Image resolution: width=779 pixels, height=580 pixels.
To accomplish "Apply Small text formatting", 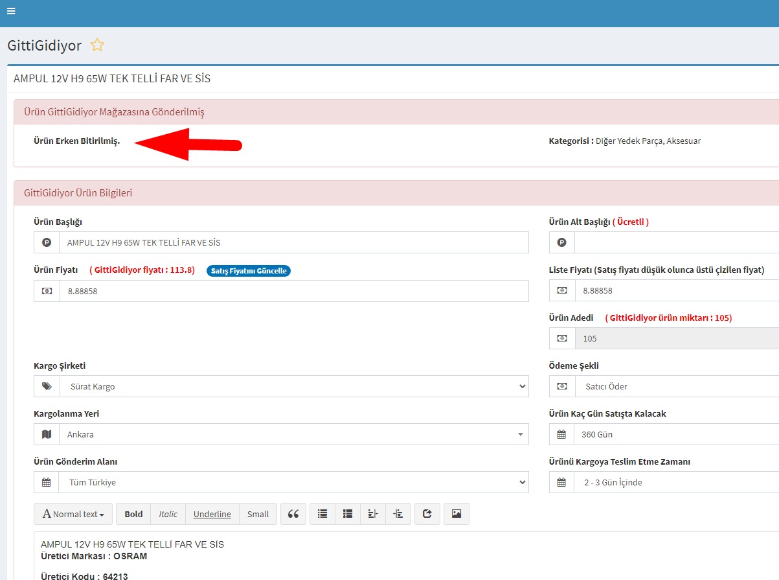I will coord(258,514).
